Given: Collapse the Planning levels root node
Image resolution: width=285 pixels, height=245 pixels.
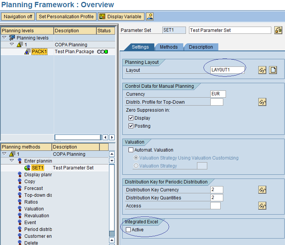Looking at the screenshot, I should [x=4, y=38].
